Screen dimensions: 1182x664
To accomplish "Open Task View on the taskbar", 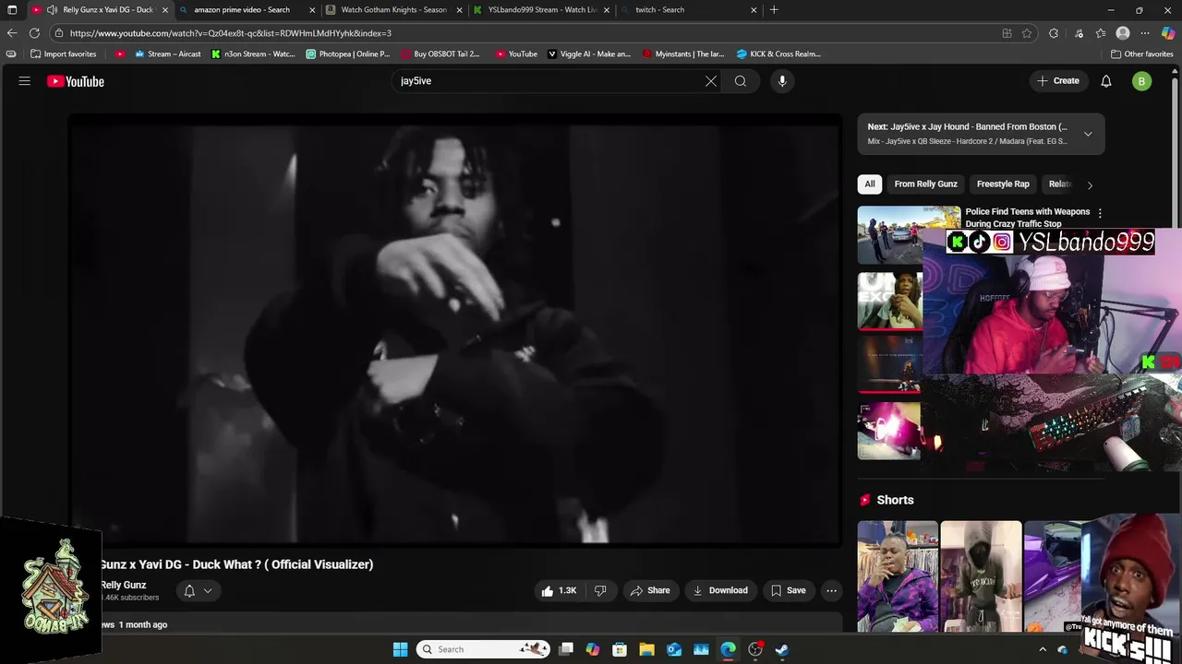I will point(566,649).
